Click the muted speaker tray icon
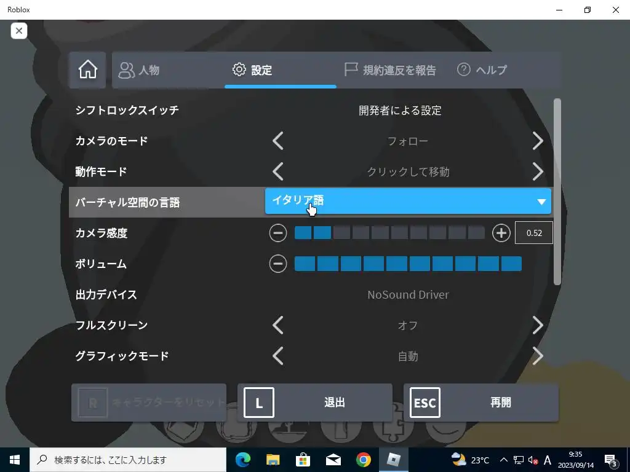 (x=533, y=460)
